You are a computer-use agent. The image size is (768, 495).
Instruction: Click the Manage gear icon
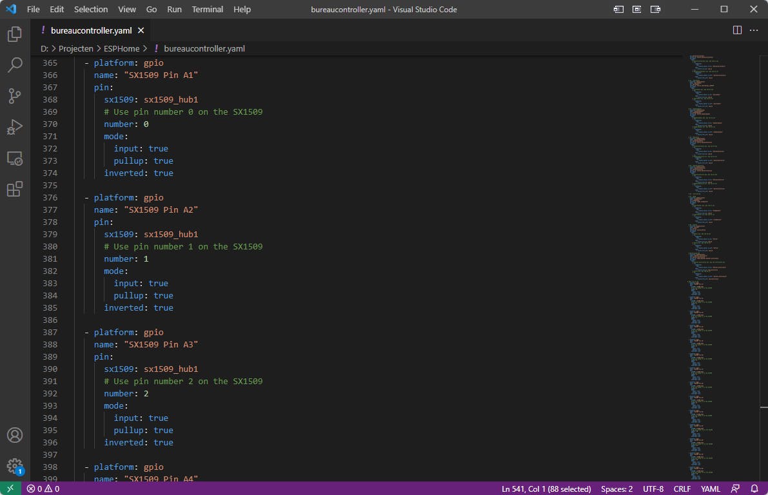click(15, 465)
